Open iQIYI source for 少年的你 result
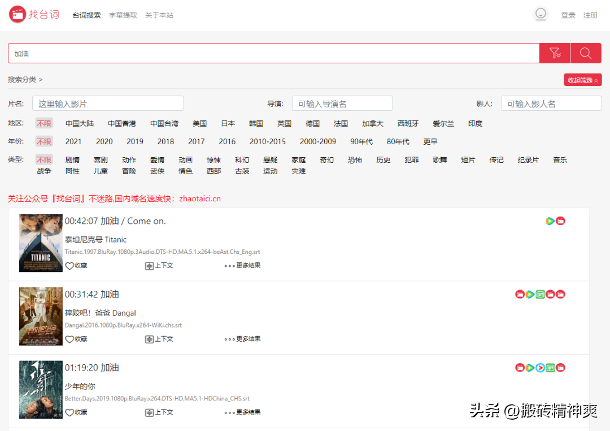Image resolution: width=610 pixels, height=431 pixels. (550, 368)
